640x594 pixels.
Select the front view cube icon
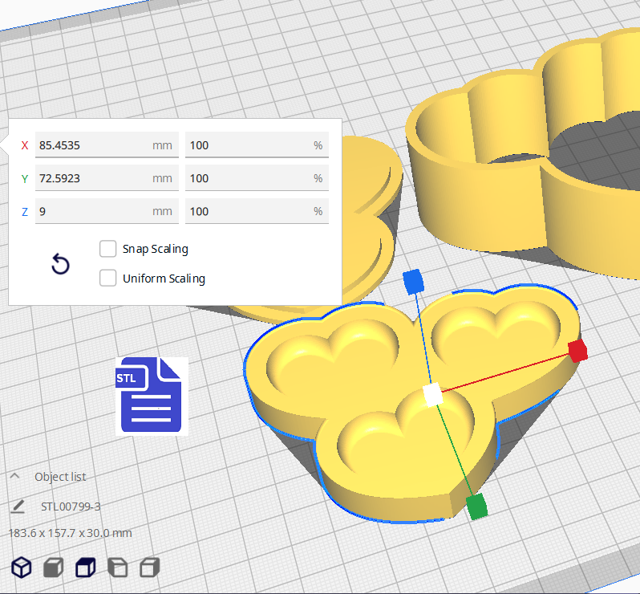point(53,568)
